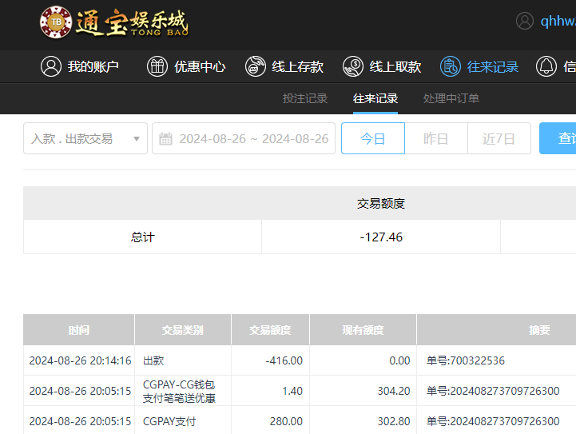Click the withdrawal icon for 线上取款
576x434 pixels.
(x=353, y=66)
